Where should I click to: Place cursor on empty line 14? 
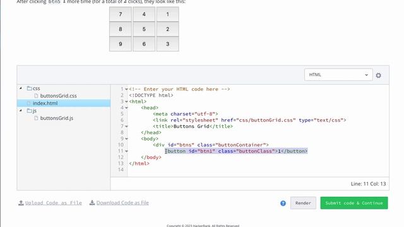pos(258,170)
